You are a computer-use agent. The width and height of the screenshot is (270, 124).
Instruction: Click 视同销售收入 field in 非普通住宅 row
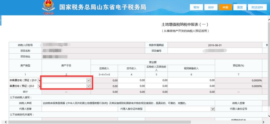coord(191,80)
